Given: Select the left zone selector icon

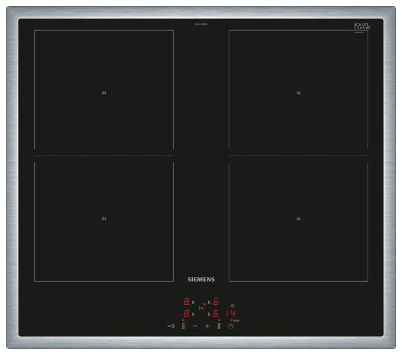Looking at the screenshot, I should pyautogui.click(x=183, y=326).
